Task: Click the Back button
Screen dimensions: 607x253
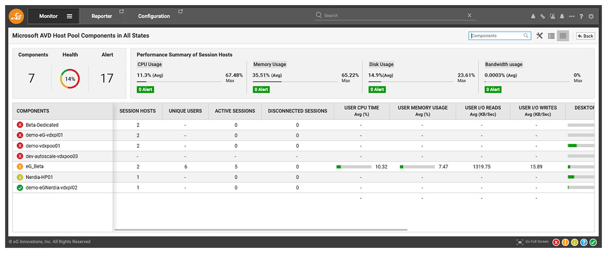Action: 585,36
